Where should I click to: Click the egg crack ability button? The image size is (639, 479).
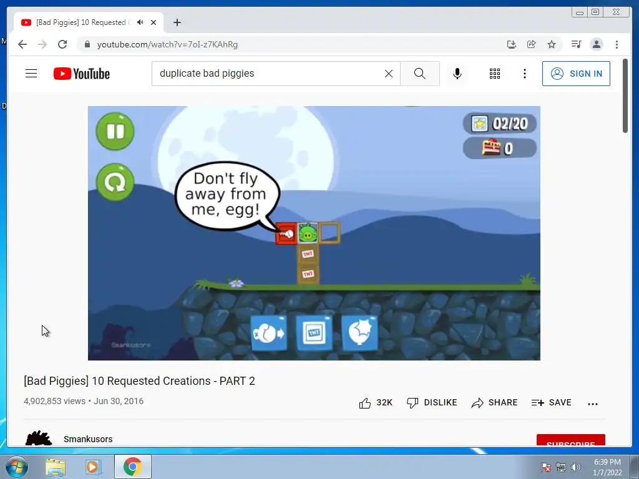click(359, 333)
